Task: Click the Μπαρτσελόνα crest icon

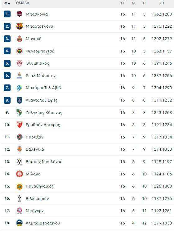Action: click(20, 26)
